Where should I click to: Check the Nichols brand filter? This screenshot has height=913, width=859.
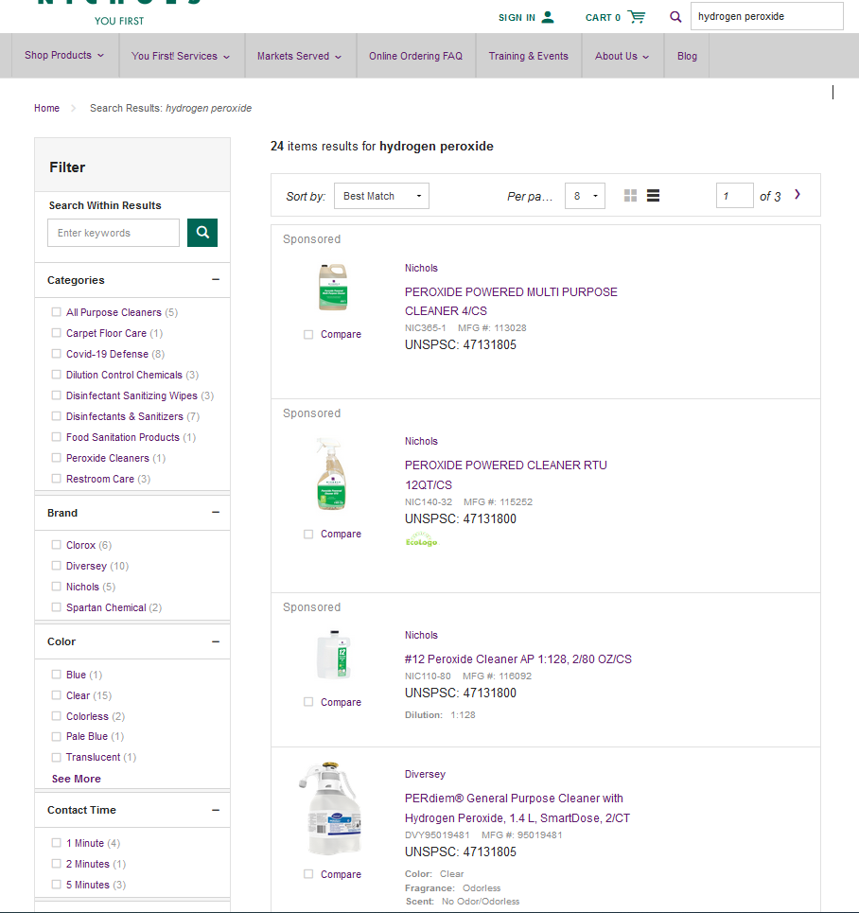tap(57, 587)
